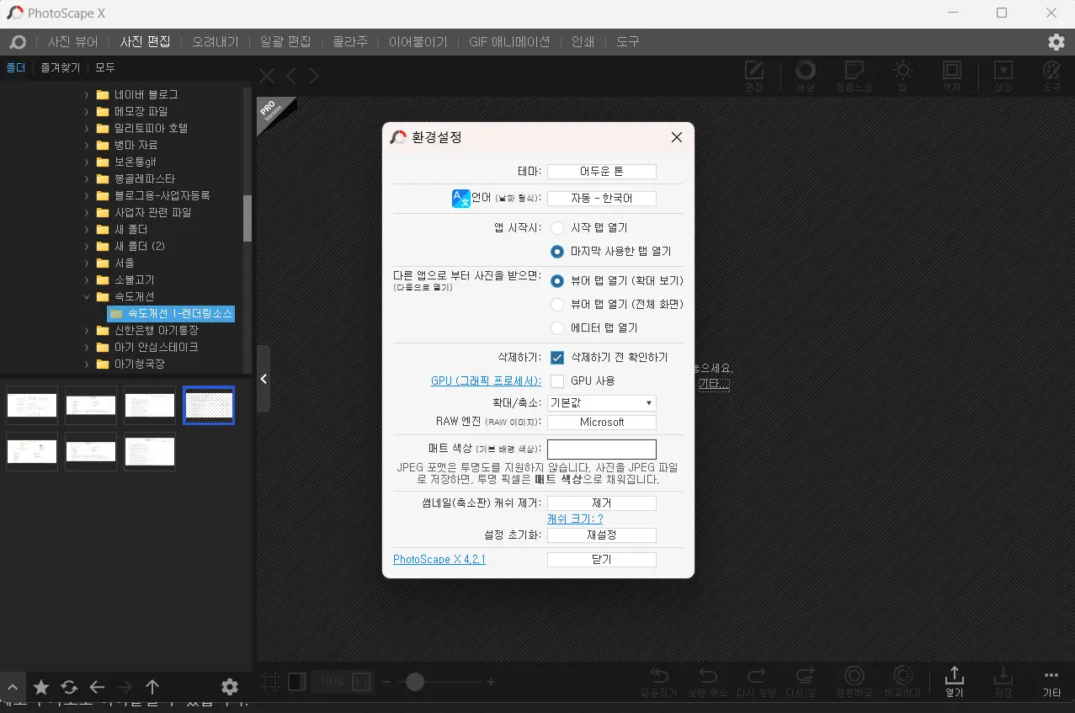1075x713 pixels.
Task: Open the 도구 (Tools) panel
Action: pos(1051,76)
